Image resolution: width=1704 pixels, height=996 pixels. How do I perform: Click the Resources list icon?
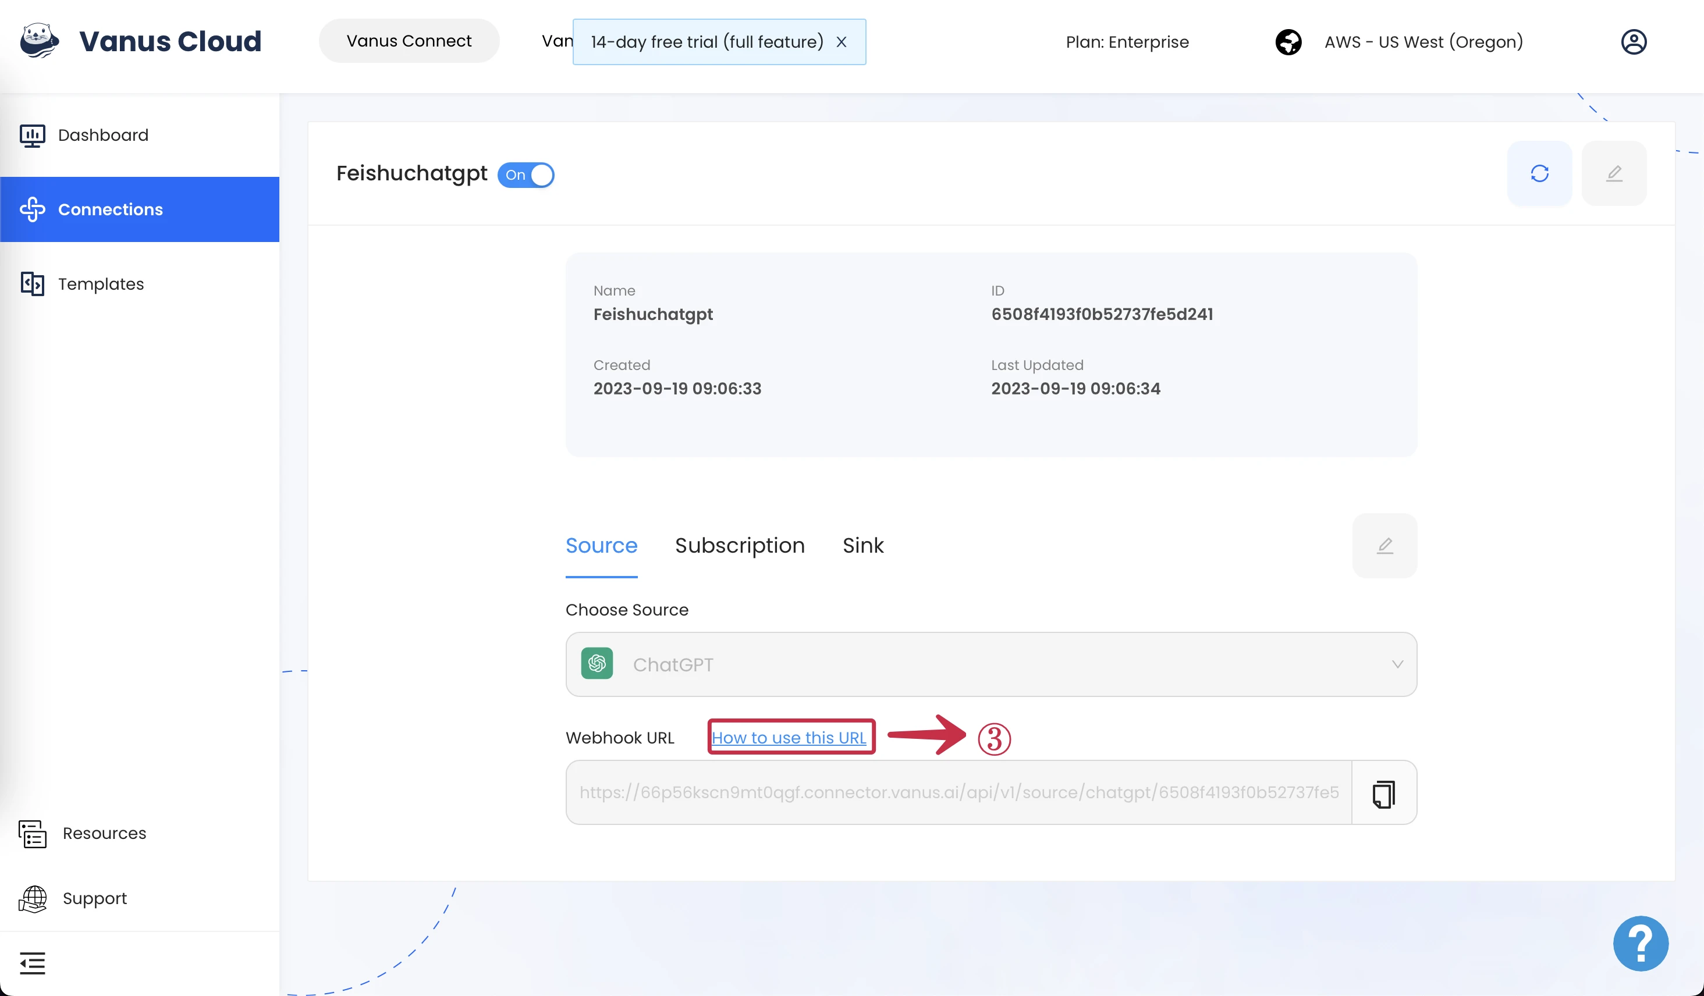33,834
